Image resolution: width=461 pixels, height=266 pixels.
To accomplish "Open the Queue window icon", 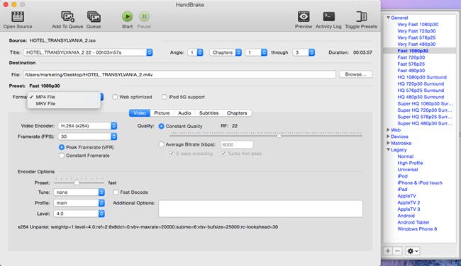I will (x=94, y=17).
